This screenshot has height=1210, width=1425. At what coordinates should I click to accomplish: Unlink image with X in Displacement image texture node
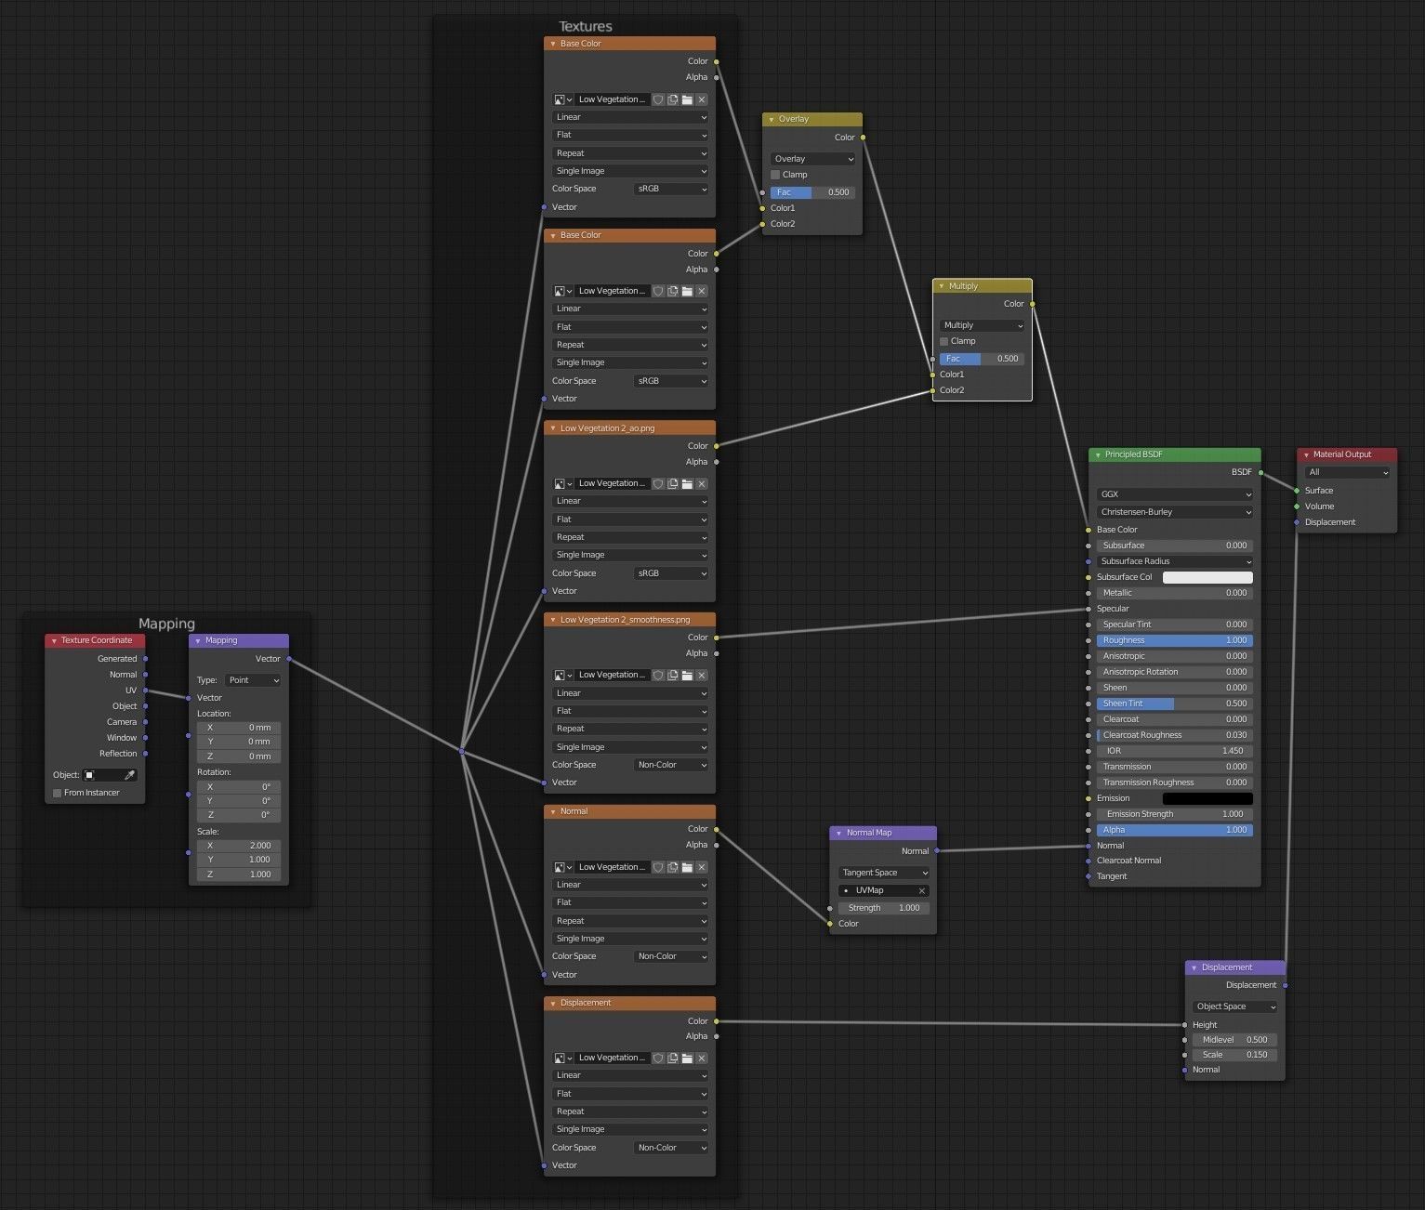[x=702, y=1059]
